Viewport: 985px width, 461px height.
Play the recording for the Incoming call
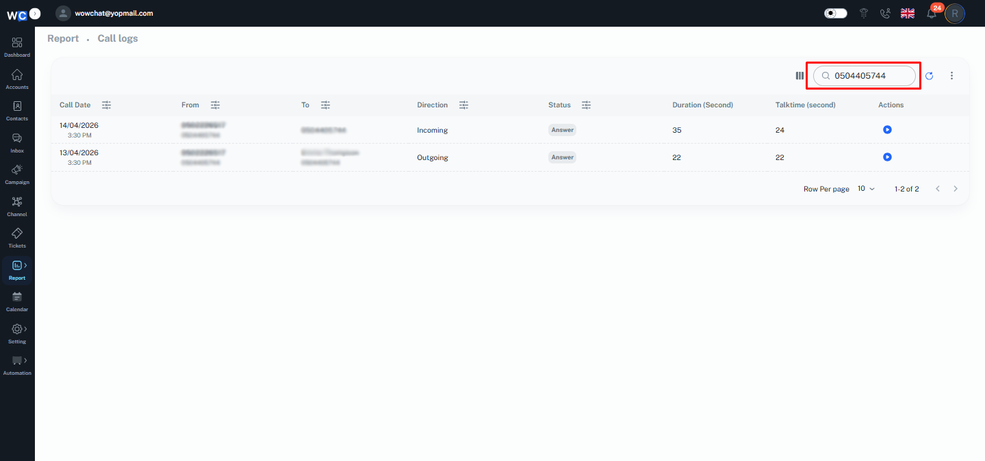(887, 129)
